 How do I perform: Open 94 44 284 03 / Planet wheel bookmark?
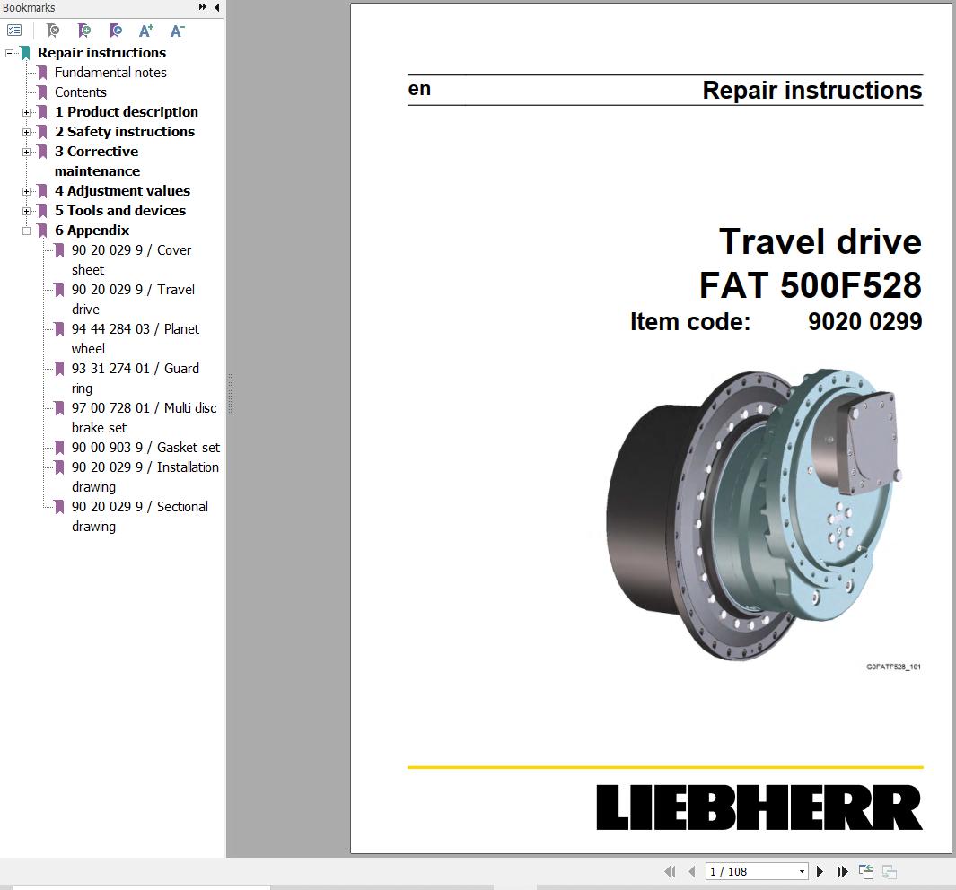[x=136, y=339]
